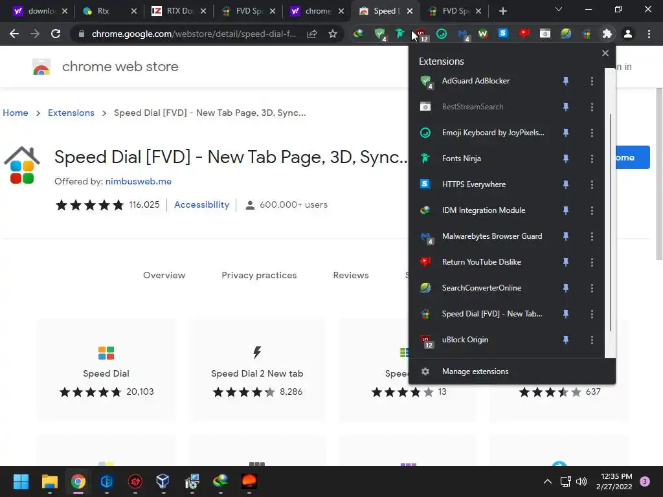
Task: Unpin AdGuard AdBlocker from toolbar
Action: click(566, 81)
